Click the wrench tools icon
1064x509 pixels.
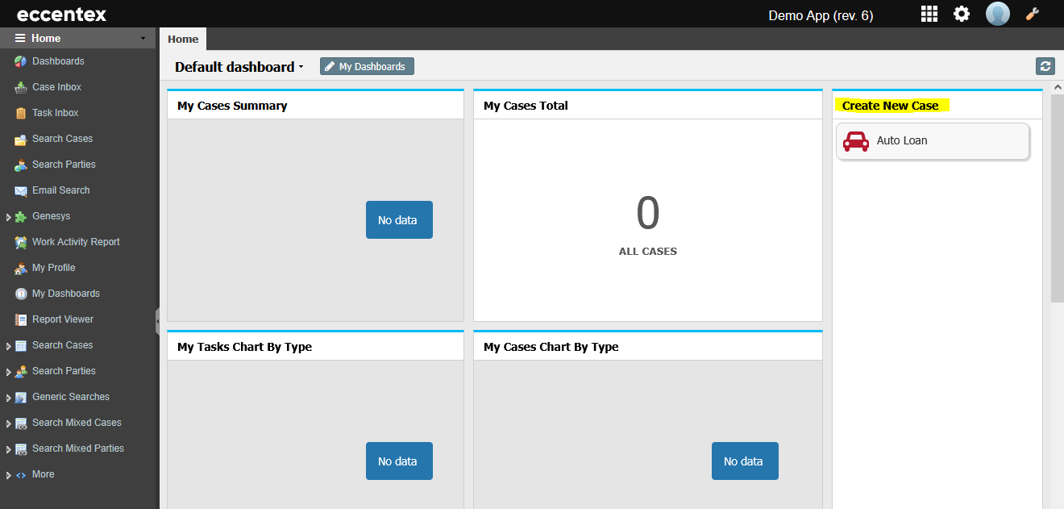[x=1033, y=14]
